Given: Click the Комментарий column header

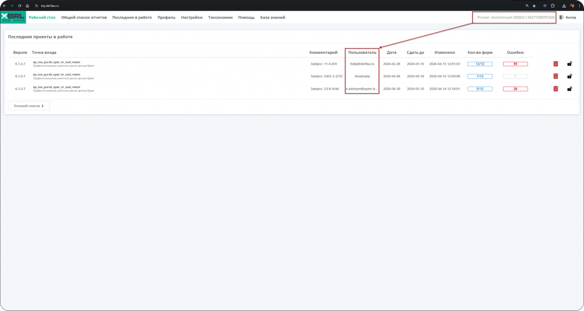Looking at the screenshot, I should pos(323,53).
